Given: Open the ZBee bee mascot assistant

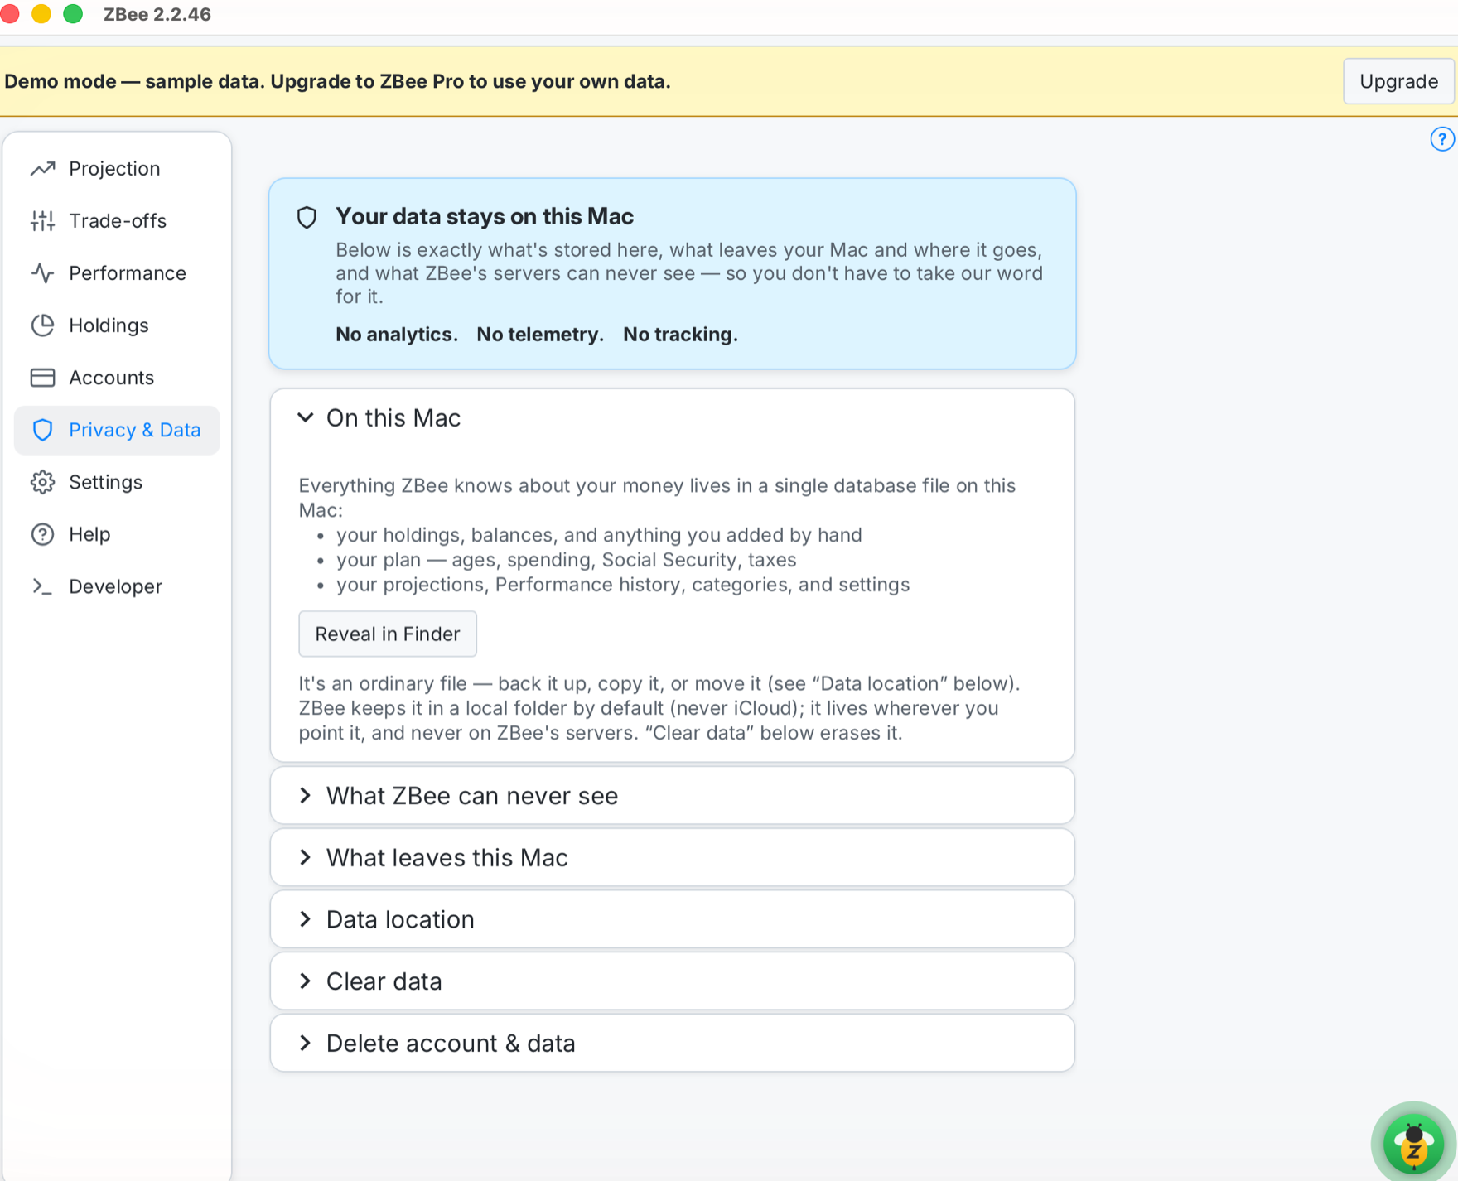Looking at the screenshot, I should point(1414,1145).
